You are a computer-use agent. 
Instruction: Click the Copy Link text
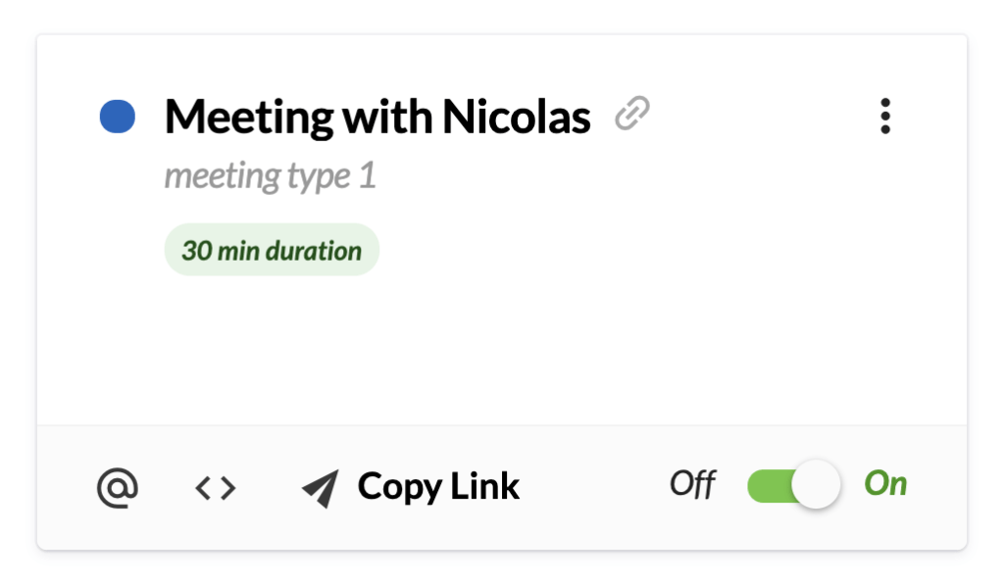click(438, 486)
